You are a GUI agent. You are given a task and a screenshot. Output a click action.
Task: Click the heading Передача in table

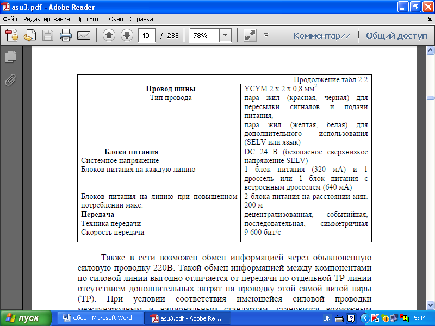(97, 215)
